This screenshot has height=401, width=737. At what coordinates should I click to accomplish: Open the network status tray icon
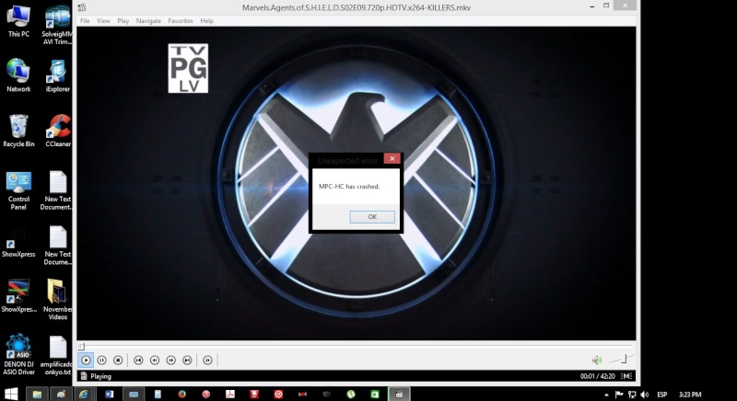[x=632, y=395]
